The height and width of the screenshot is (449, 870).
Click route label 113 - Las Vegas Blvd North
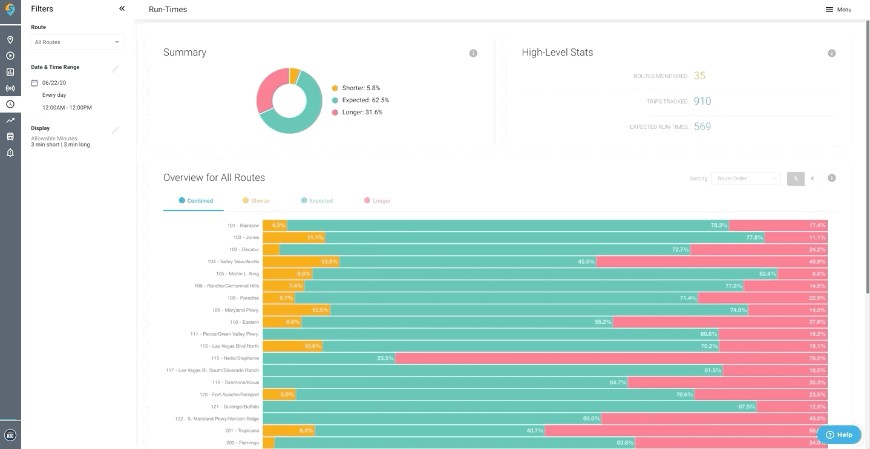pyautogui.click(x=229, y=346)
